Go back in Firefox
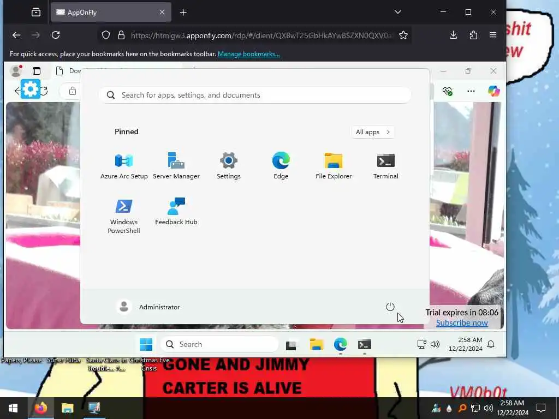 click(x=16, y=35)
